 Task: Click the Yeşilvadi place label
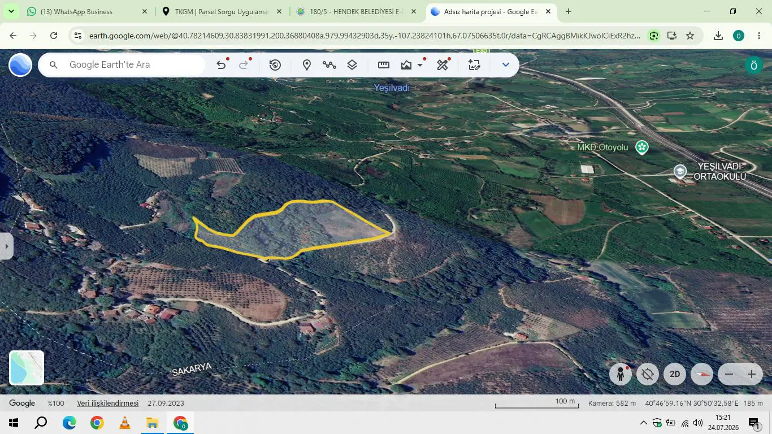pos(392,88)
